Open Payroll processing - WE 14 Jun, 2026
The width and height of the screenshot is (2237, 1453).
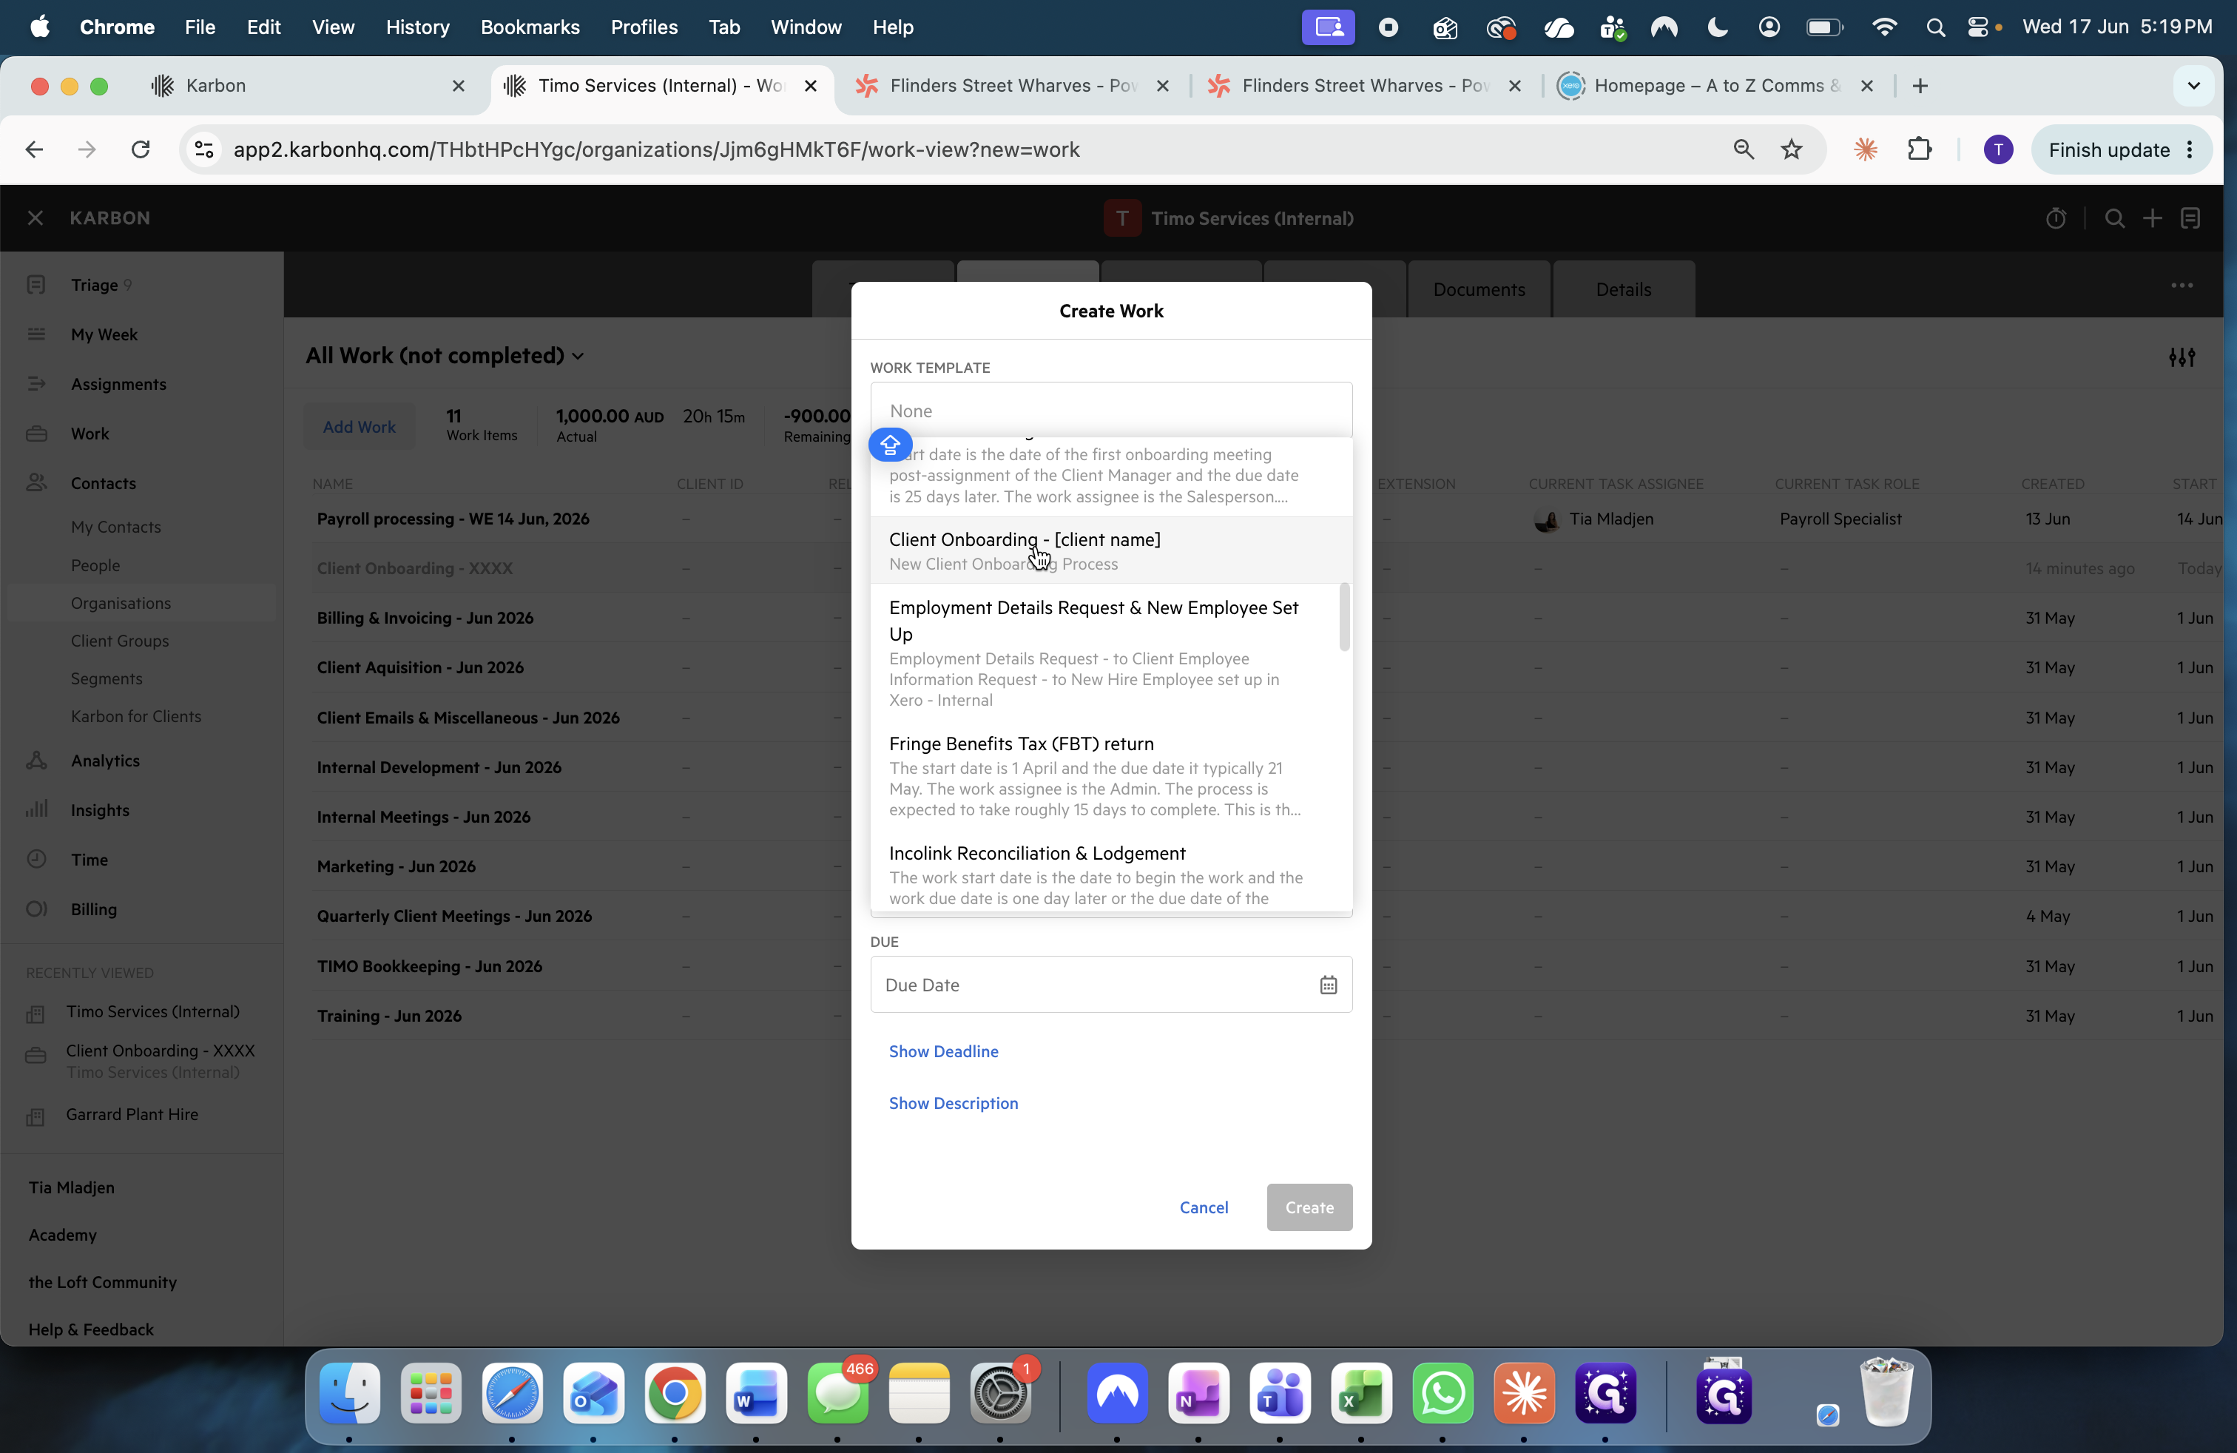click(x=453, y=519)
